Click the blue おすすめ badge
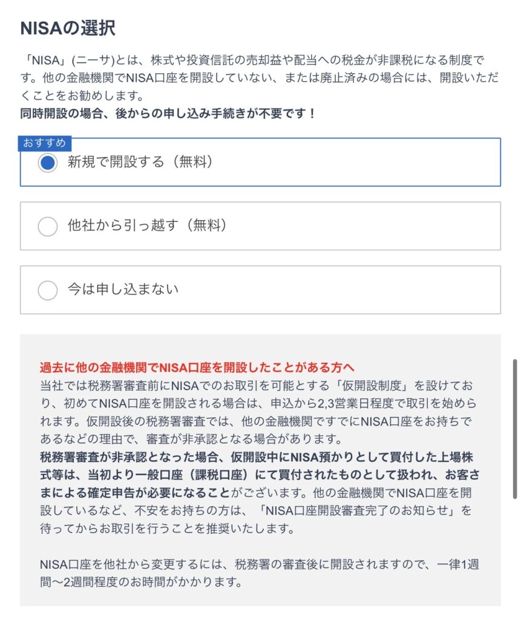The height and width of the screenshot is (619, 521). click(46, 143)
